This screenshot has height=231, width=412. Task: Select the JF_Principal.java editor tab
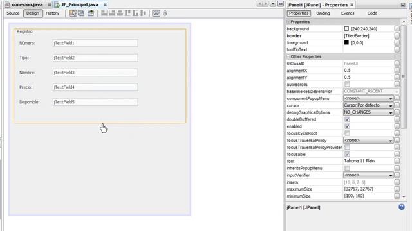click(80, 4)
